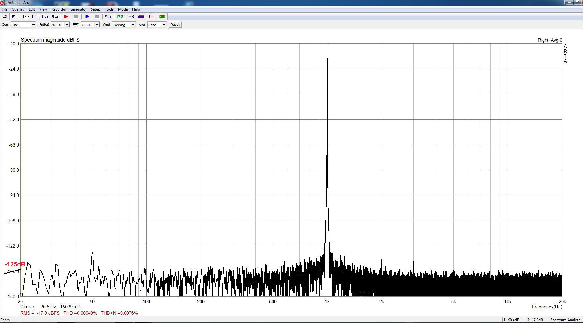Select the Fr2 dual-channel frequency response mode
The height and width of the screenshot is (323, 583).
(x=35, y=16)
